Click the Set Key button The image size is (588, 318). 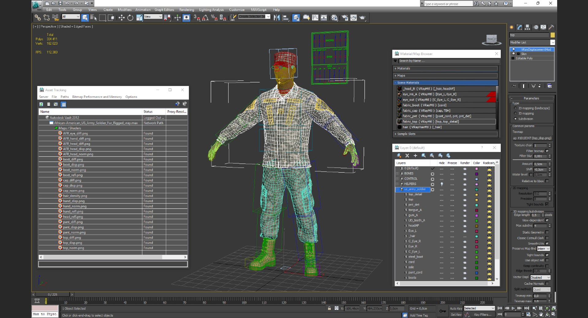(456, 315)
